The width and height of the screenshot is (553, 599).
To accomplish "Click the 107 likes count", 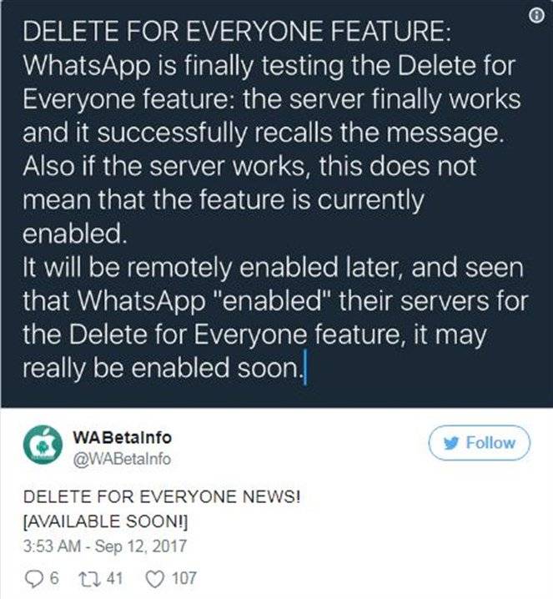I will [184, 578].
